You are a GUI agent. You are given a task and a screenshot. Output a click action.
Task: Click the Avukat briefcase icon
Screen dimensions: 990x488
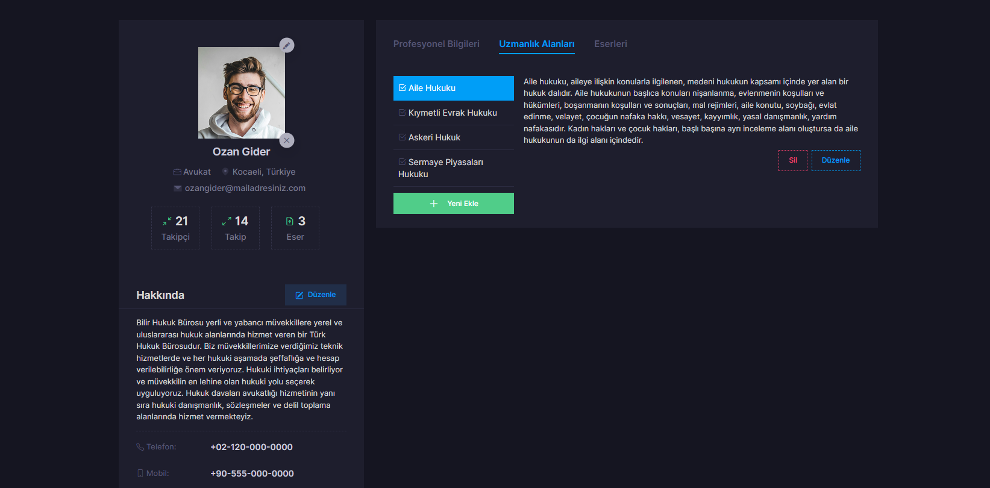pyautogui.click(x=177, y=172)
